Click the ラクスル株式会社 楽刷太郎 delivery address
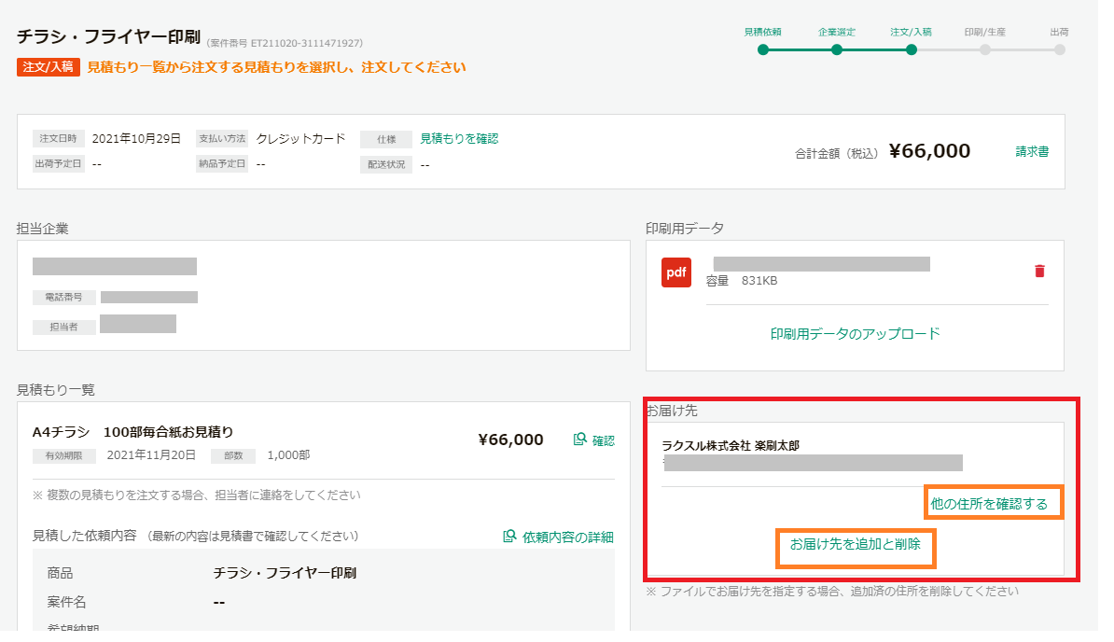Image resolution: width=1114 pixels, height=642 pixels. click(x=731, y=446)
